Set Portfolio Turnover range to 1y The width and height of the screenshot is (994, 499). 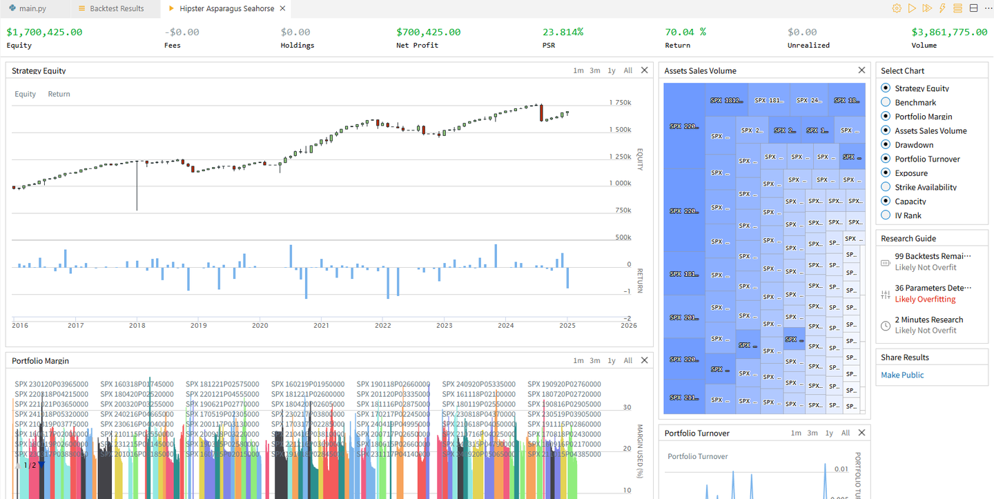828,433
